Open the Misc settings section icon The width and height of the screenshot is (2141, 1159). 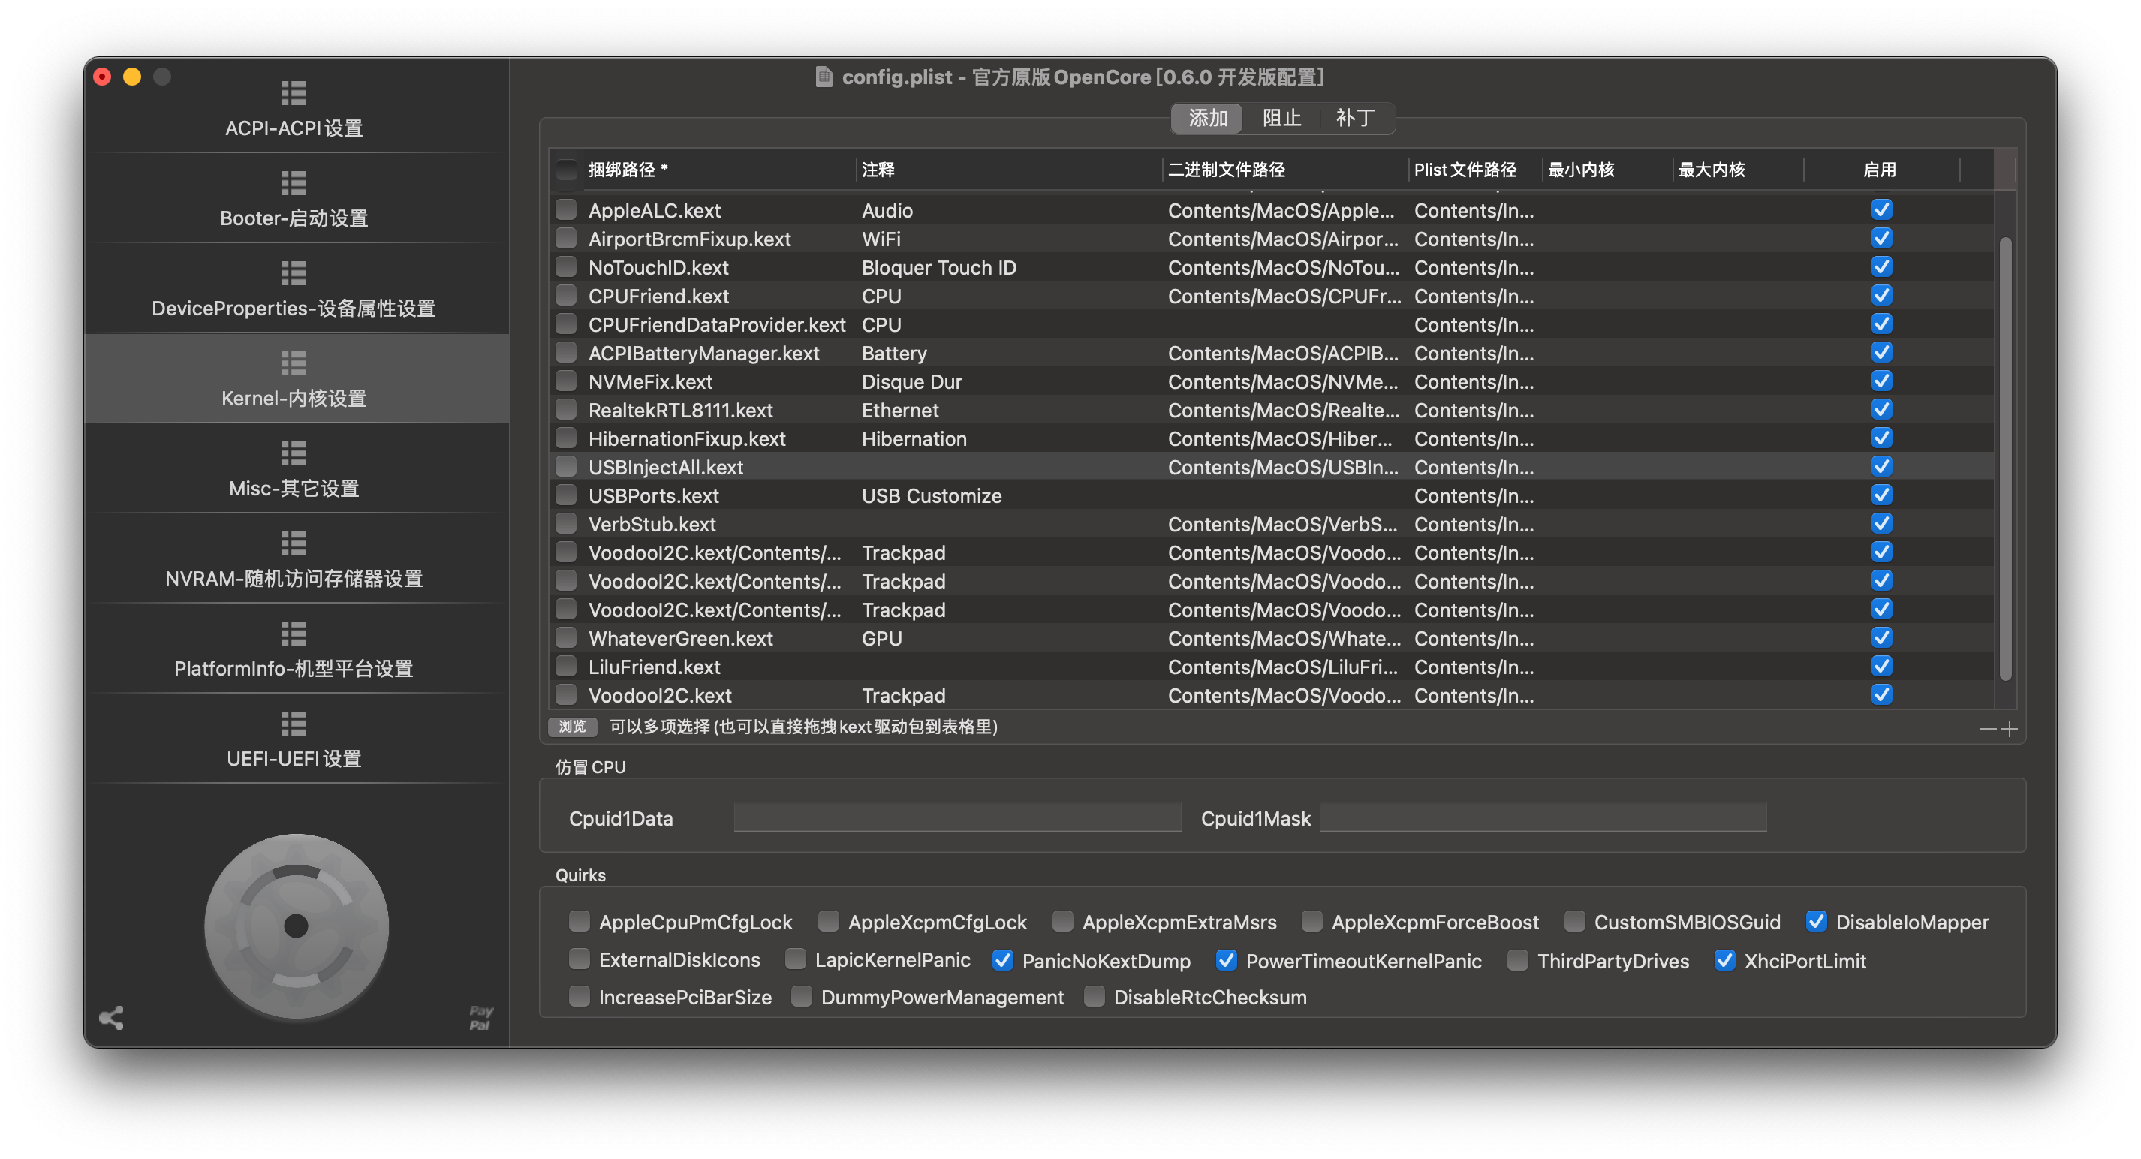[x=294, y=453]
